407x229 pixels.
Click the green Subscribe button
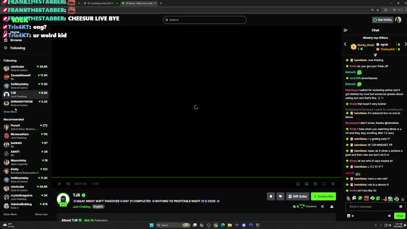pyautogui.click(x=323, y=196)
